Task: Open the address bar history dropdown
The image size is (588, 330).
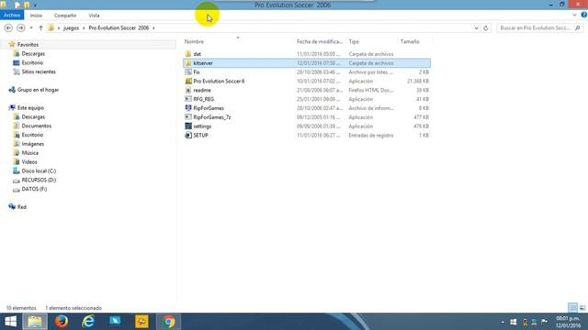Action: click(x=476, y=28)
